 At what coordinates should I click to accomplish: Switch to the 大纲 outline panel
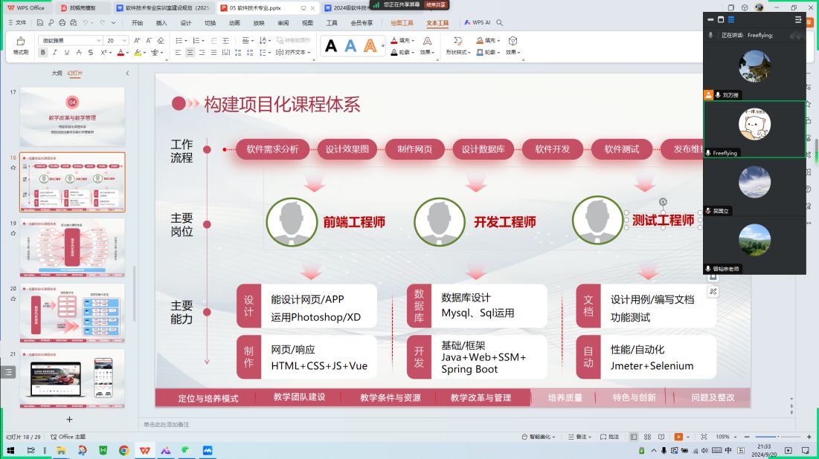click(57, 73)
